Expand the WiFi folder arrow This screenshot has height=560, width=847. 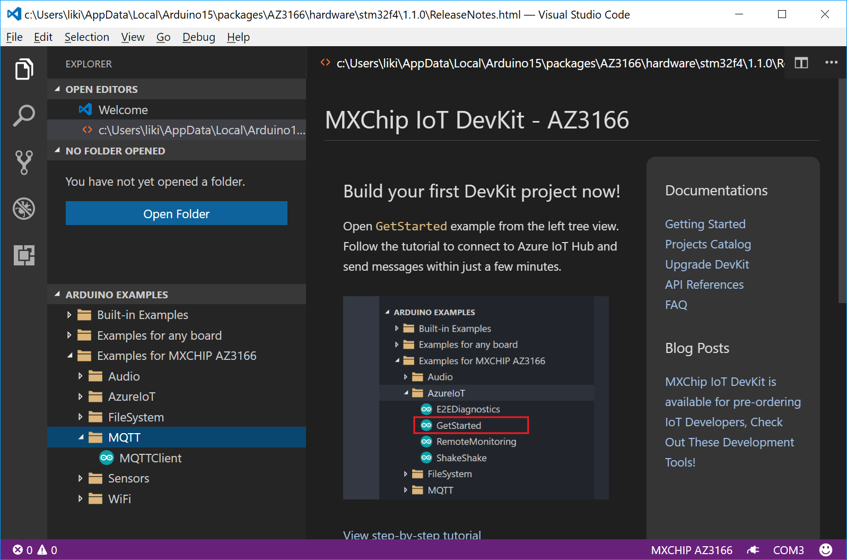click(80, 499)
